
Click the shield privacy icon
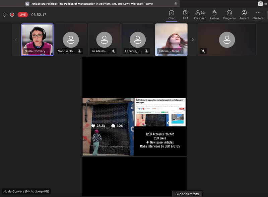click(x=5, y=15)
